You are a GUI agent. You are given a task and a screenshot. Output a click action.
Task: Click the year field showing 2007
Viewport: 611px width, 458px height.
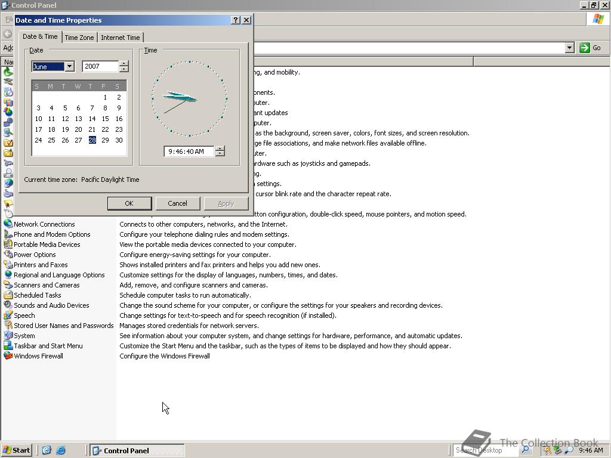(x=100, y=66)
